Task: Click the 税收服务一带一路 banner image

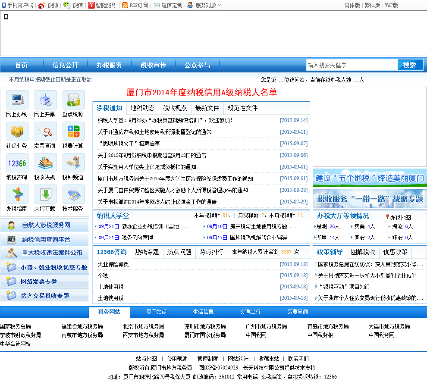Action: coord(370,199)
